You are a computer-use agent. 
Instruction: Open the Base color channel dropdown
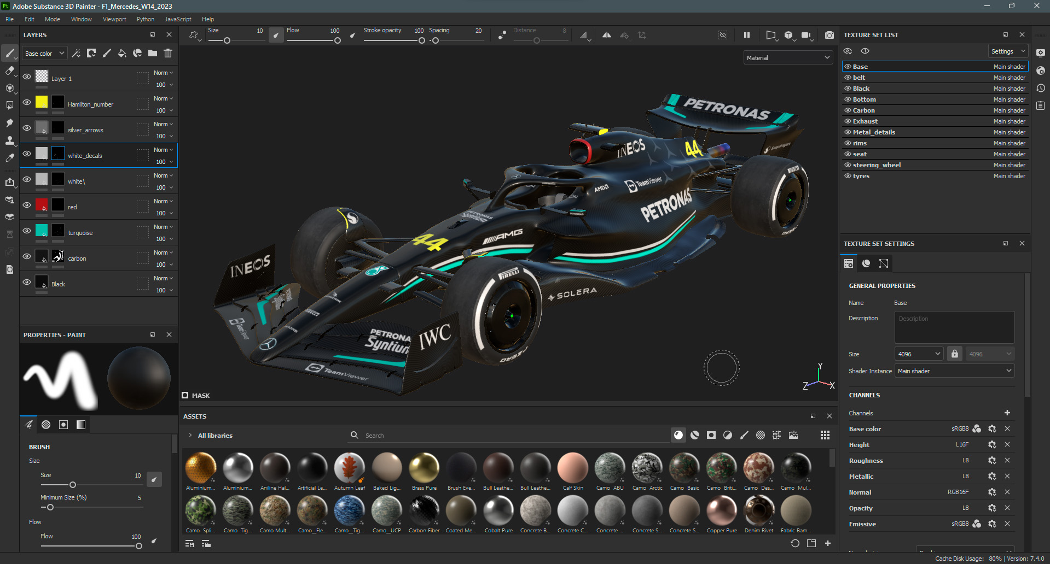[x=45, y=54]
